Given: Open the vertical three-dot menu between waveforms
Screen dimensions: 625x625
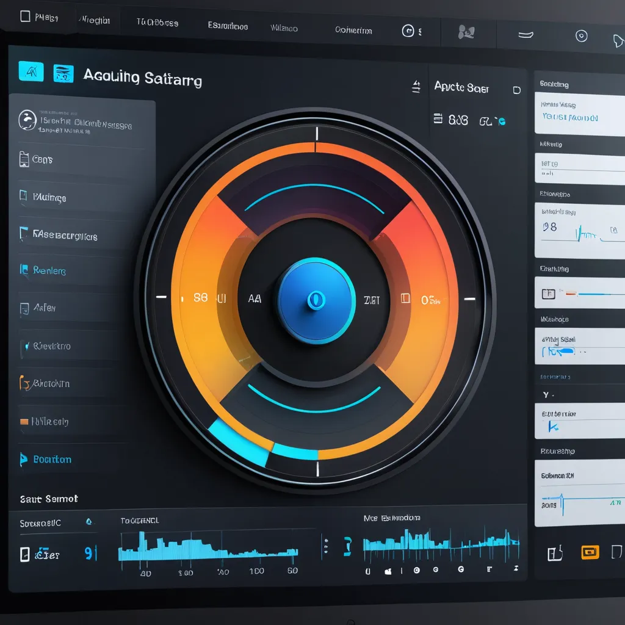Looking at the screenshot, I should pos(327,546).
